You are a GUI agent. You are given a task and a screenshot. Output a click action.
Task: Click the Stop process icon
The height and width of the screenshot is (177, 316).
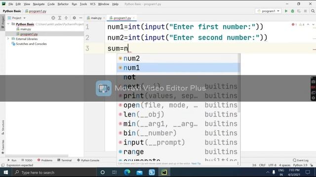[x=305, y=11]
